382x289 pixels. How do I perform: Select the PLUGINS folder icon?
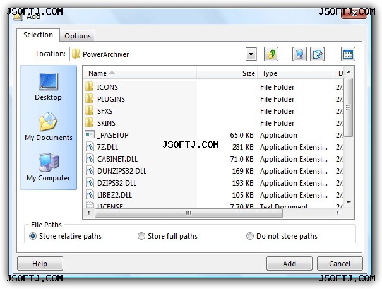click(90, 99)
